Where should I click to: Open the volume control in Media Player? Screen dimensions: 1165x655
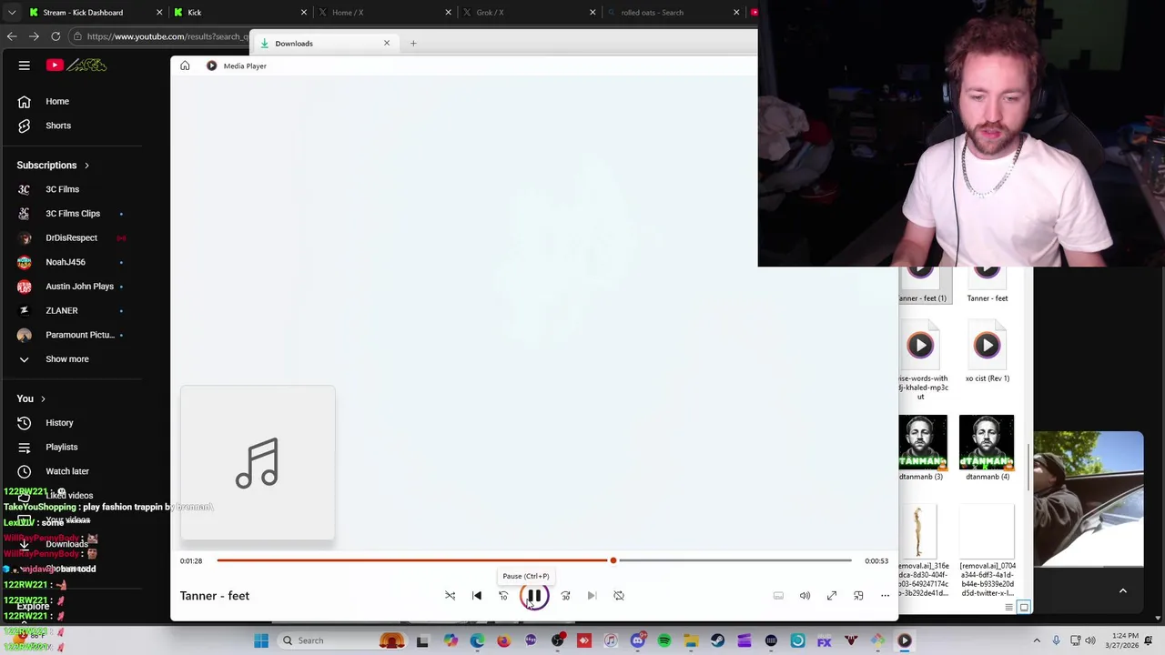805,596
